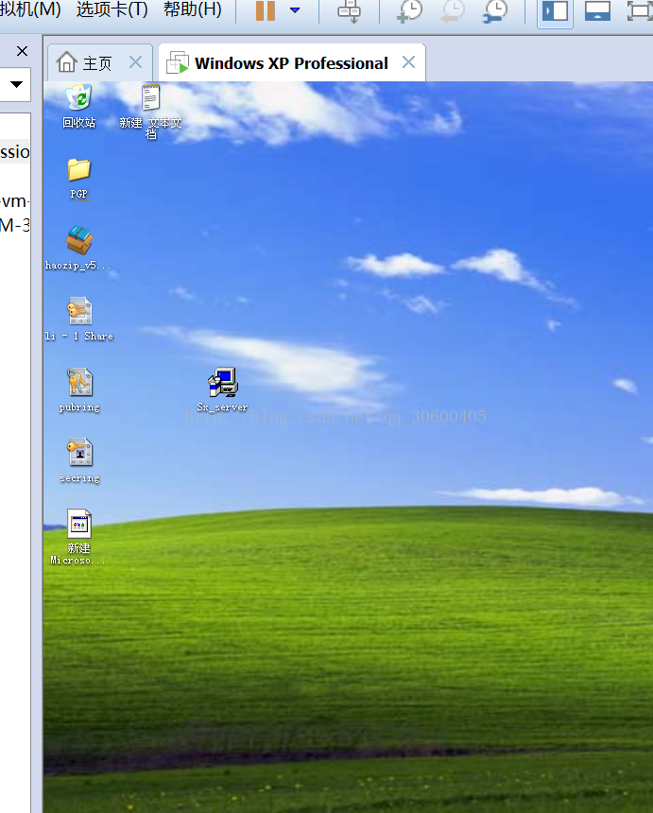The image size is (653, 813).
Task: Select the secring keyring file icon
Action: tap(78, 455)
